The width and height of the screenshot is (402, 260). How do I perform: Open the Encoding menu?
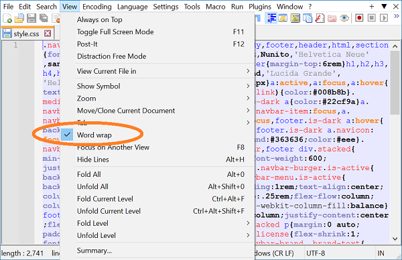(97, 7)
